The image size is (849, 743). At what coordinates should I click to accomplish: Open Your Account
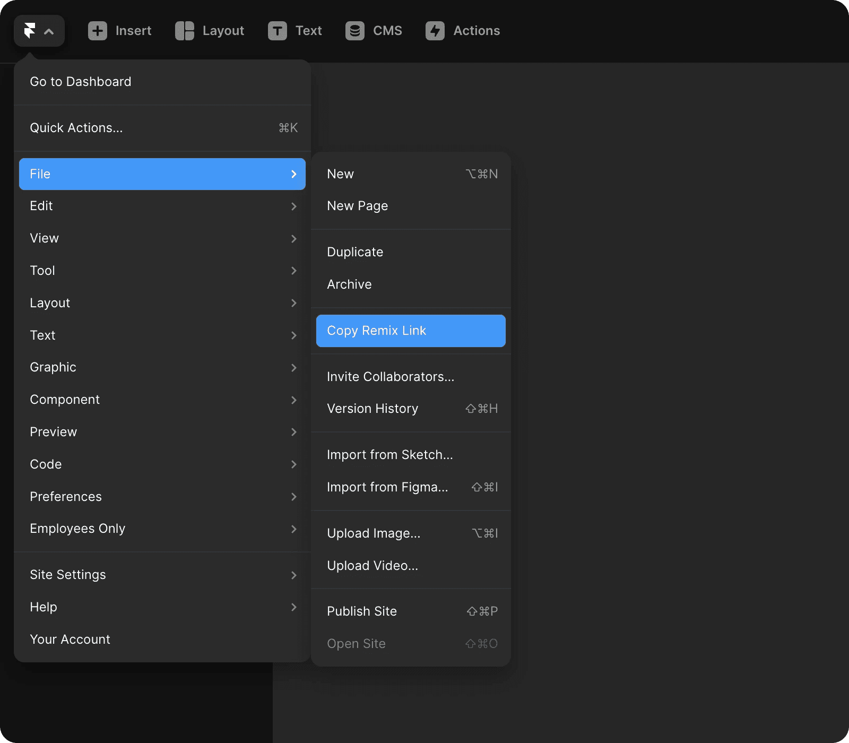[x=70, y=640]
